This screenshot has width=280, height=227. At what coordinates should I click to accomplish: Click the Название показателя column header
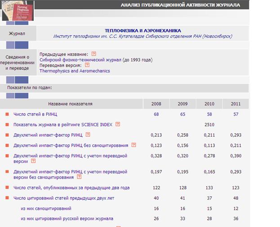pos(71,104)
